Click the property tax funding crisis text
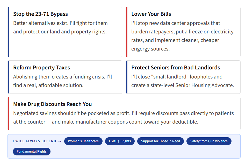Viewport: 246px width, 165px height. 62,81
